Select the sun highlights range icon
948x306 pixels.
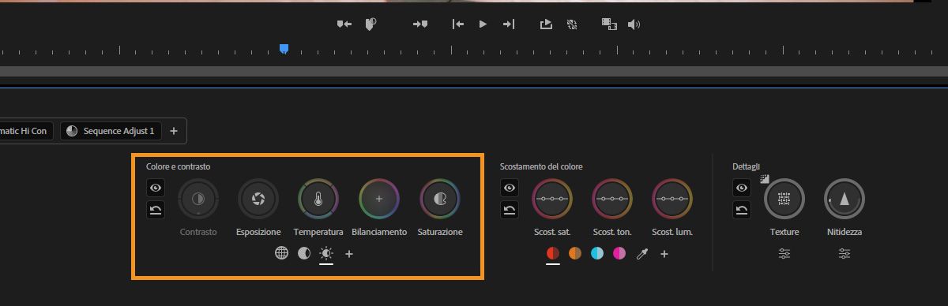tap(326, 253)
